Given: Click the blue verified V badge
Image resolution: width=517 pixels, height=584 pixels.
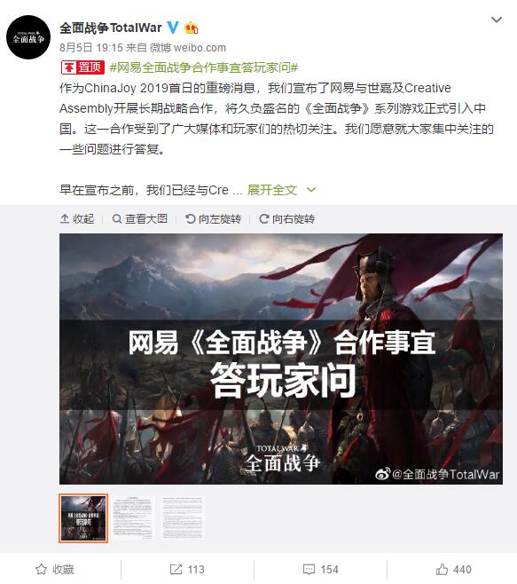Looking at the screenshot, I should (x=173, y=28).
